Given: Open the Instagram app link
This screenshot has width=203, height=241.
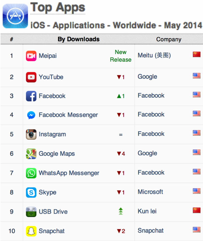Looking at the screenshot, I should 52,134.
